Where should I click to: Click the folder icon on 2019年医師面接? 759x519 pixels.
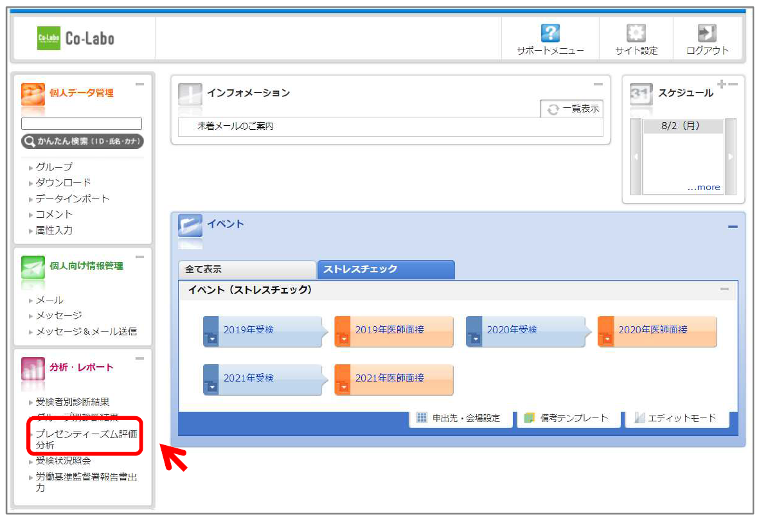(x=343, y=338)
